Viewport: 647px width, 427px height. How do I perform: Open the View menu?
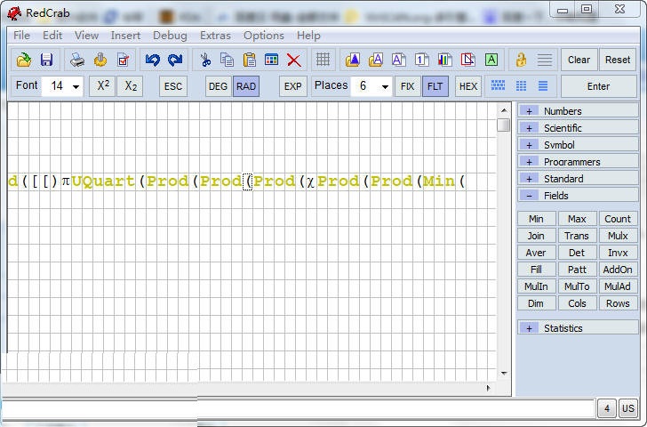[86, 36]
